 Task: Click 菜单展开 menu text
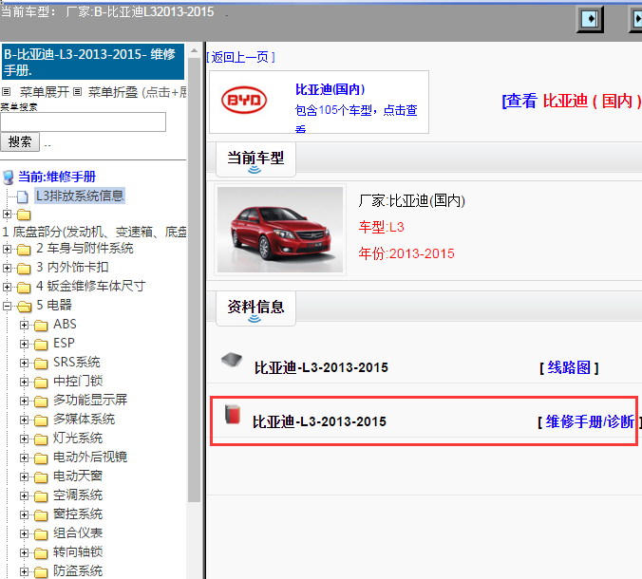coord(45,92)
